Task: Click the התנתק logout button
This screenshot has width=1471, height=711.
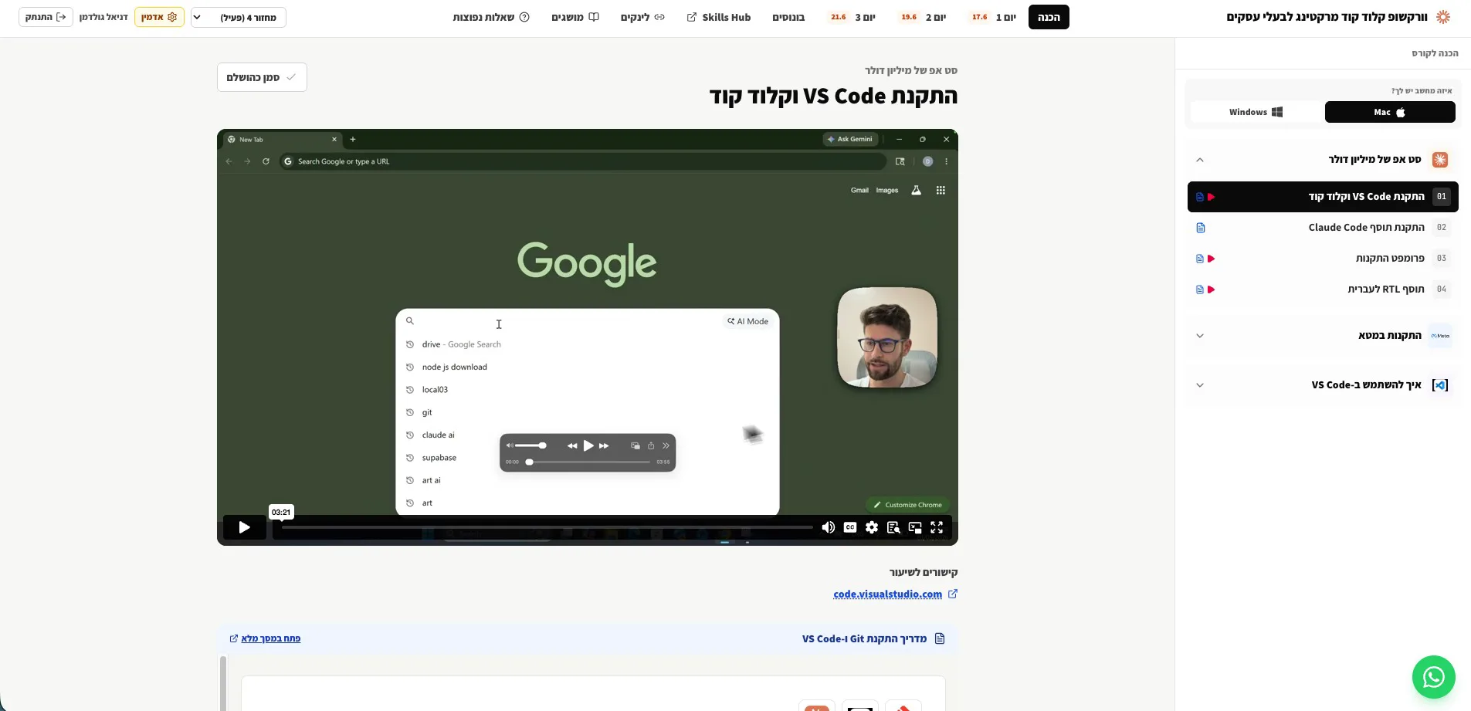Action: pyautogui.click(x=46, y=17)
